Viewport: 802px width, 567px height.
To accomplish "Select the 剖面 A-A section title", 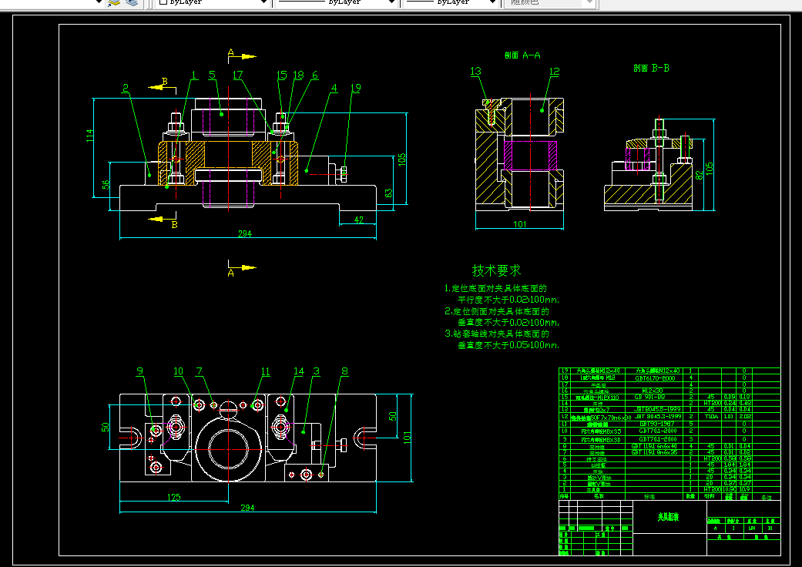I will click(x=522, y=55).
